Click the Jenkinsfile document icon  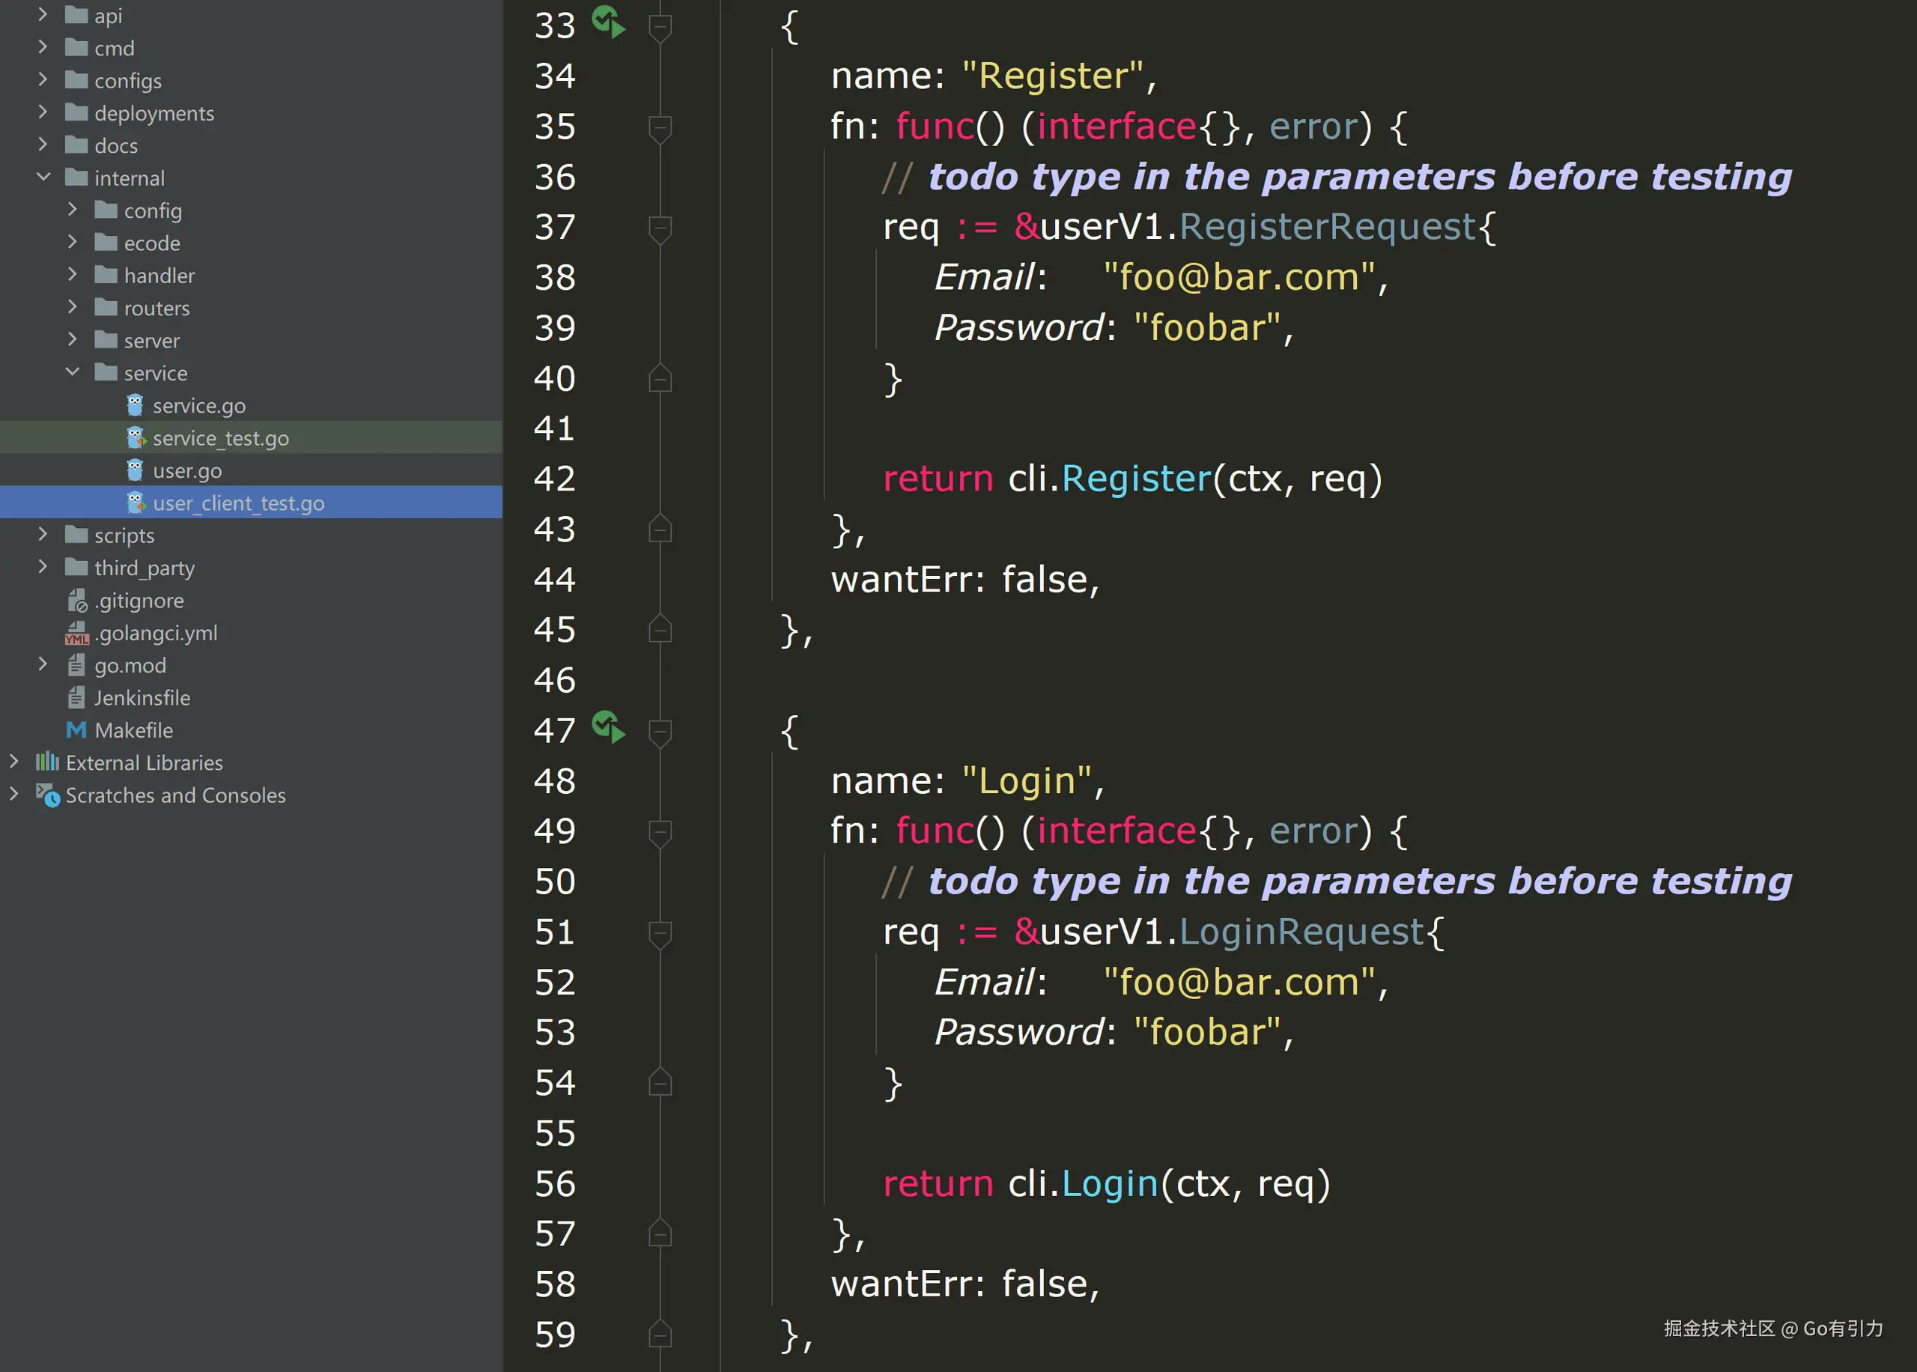coord(76,697)
